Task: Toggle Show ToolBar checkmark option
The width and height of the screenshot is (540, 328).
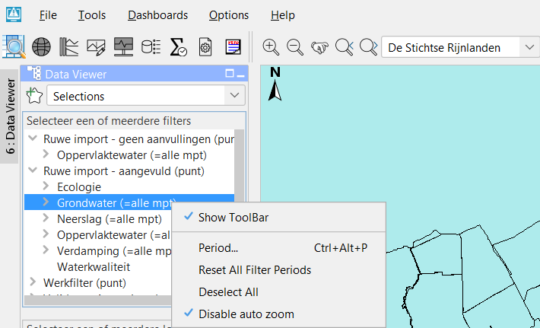Action: pos(233,218)
